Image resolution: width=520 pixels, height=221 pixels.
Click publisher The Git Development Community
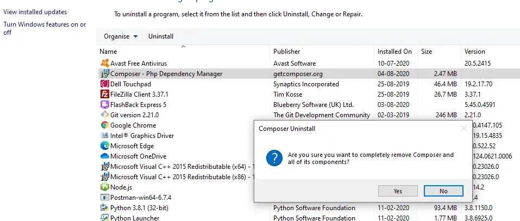point(322,115)
